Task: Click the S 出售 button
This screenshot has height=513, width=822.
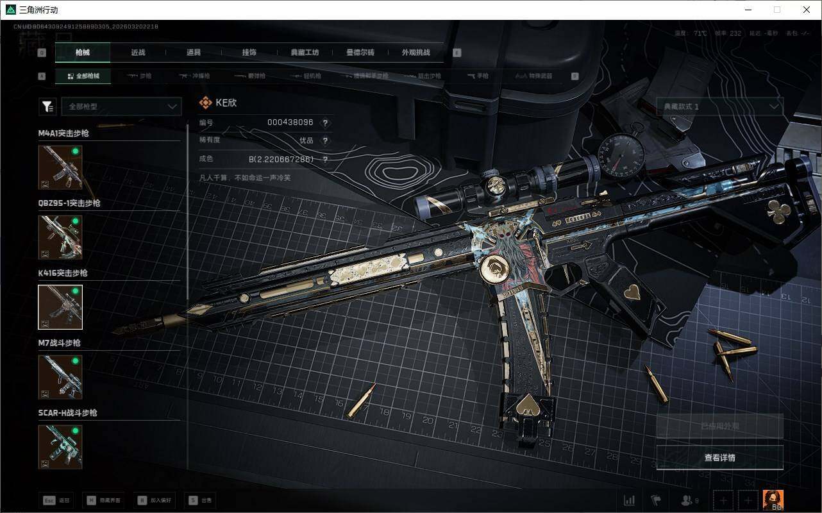Action: [x=199, y=500]
